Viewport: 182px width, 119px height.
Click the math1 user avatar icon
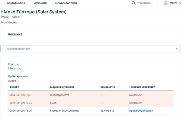(166, 3)
